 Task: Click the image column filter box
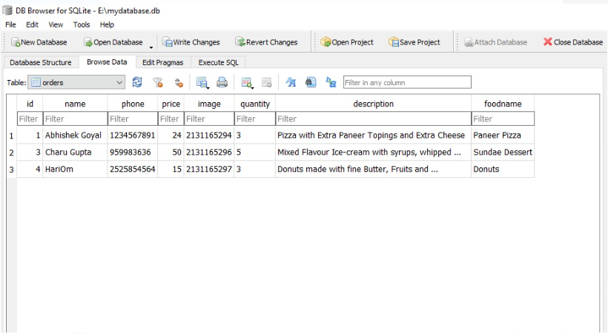click(209, 118)
